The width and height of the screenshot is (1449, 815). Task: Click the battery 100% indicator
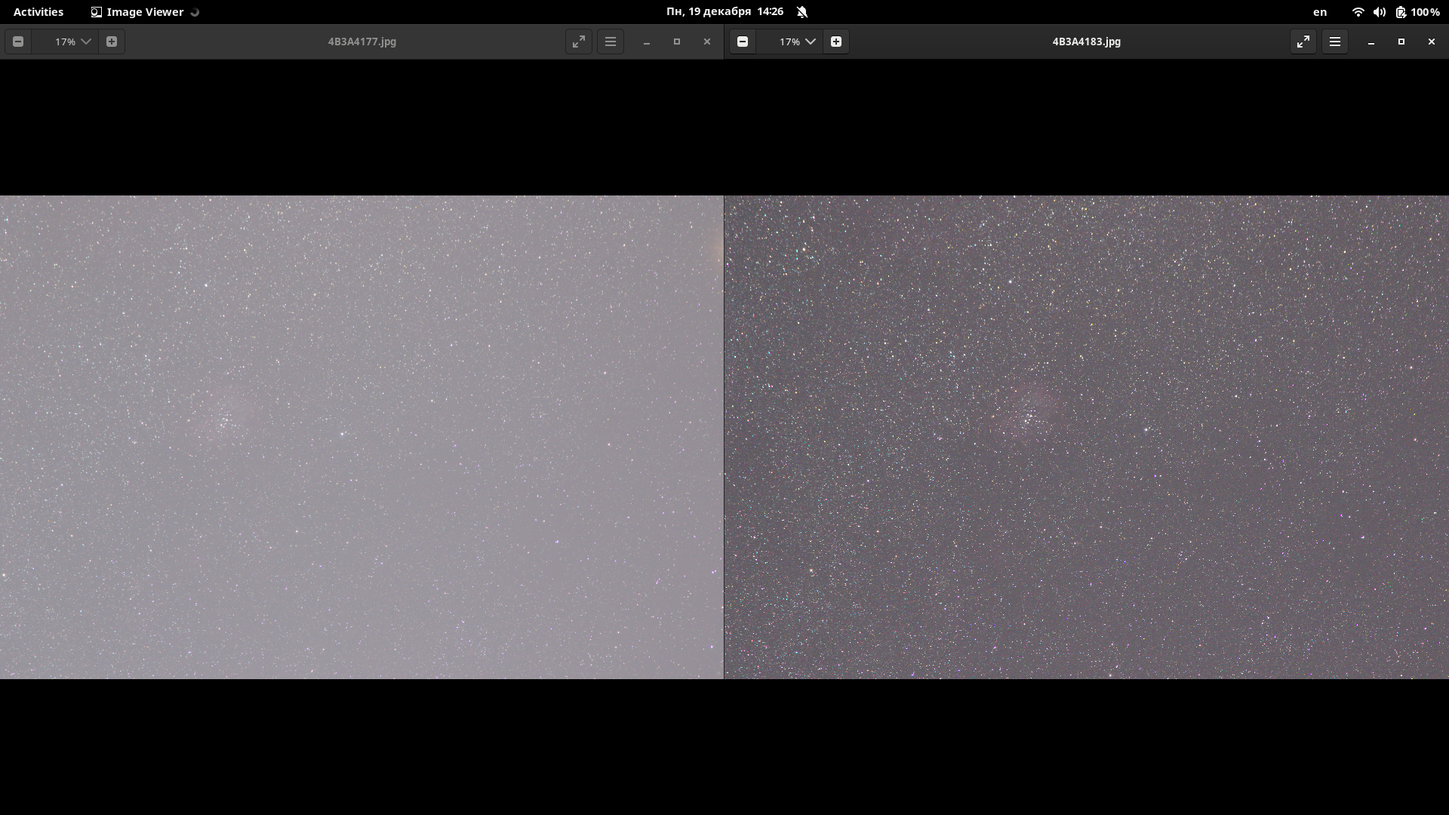1417,11
